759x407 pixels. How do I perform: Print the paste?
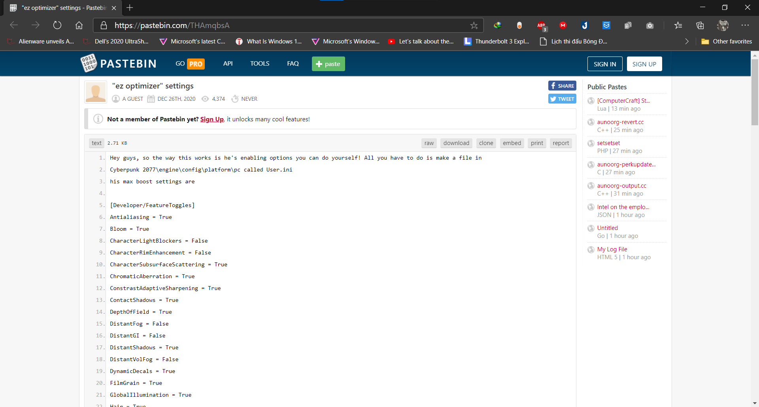tap(537, 143)
